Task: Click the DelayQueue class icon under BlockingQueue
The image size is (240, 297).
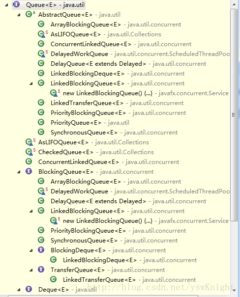Action: coord(41,201)
